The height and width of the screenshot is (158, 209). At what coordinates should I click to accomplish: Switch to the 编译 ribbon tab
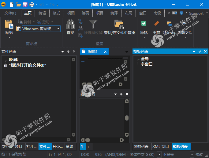click(x=114, y=13)
